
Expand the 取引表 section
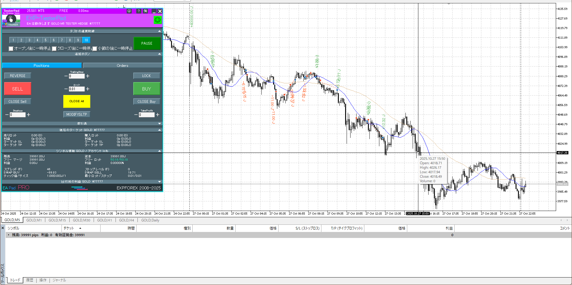[x=159, y=123]
